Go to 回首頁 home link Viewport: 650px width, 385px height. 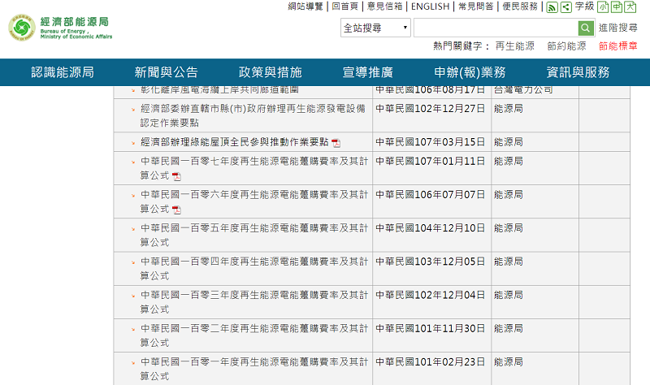click(x=344, y=6)
